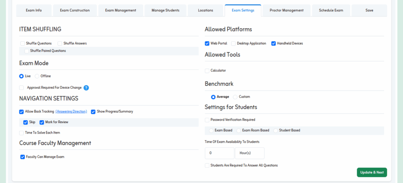Click the exam availability time input field
The width and height of the screenshot is (403, 183).
[219, 153]
